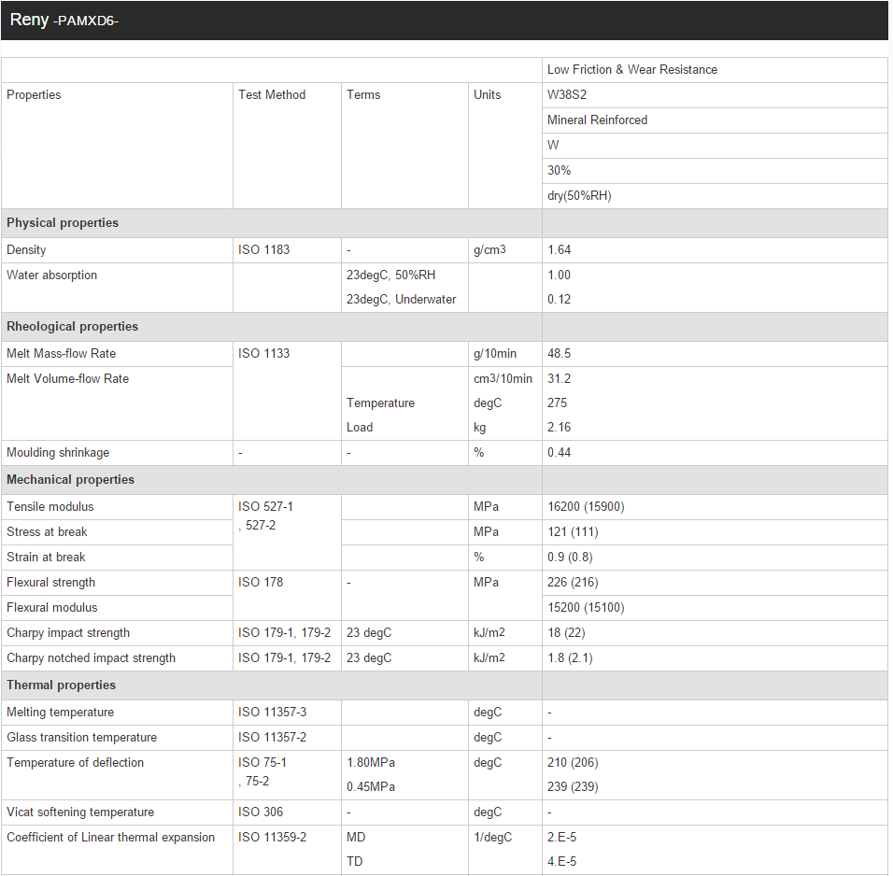Select the "Strain at break" row label

[x=46, y=557]
